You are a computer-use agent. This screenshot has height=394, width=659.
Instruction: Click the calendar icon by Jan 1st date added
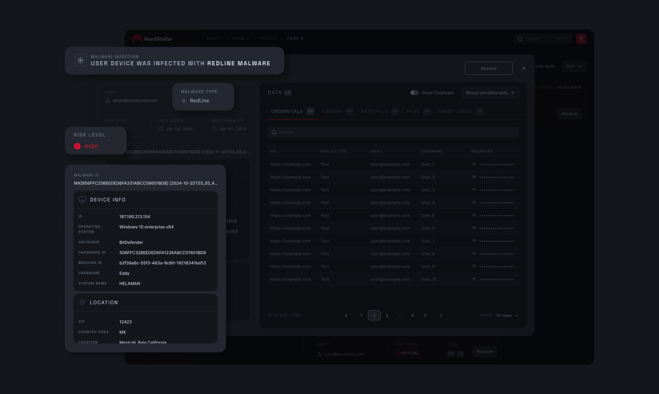[161, 129]
